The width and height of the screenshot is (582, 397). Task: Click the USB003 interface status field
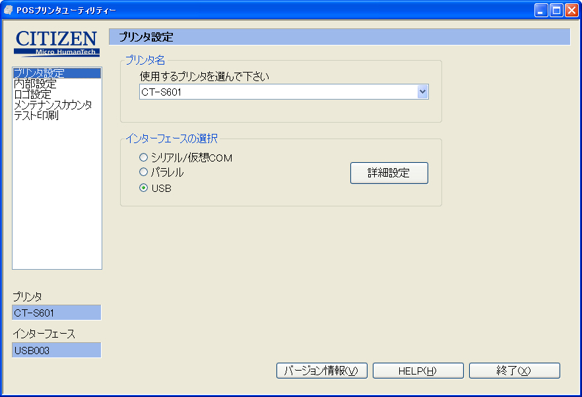[57, 350]
